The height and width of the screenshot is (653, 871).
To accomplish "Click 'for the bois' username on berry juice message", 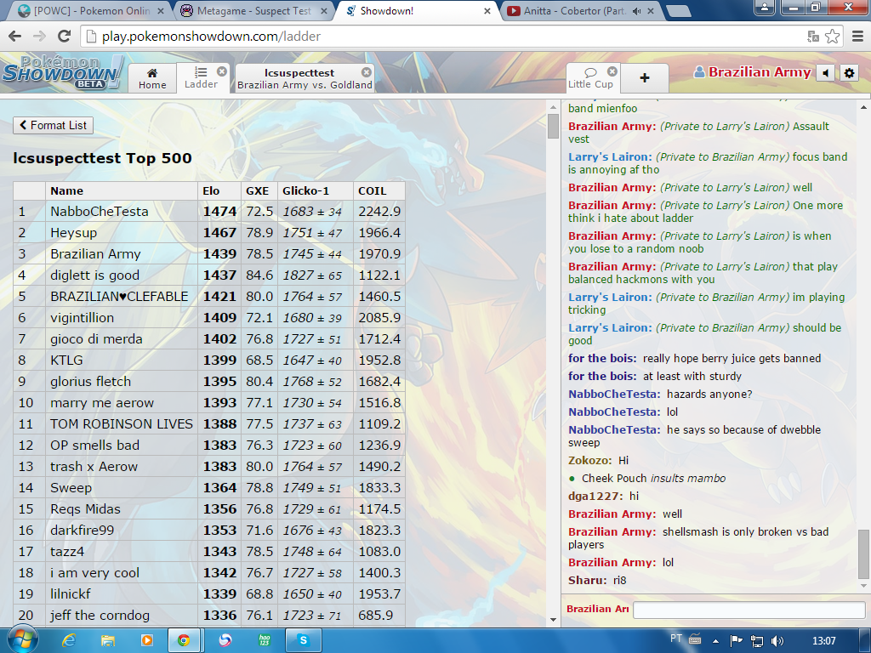I will [x=603, y=359].
